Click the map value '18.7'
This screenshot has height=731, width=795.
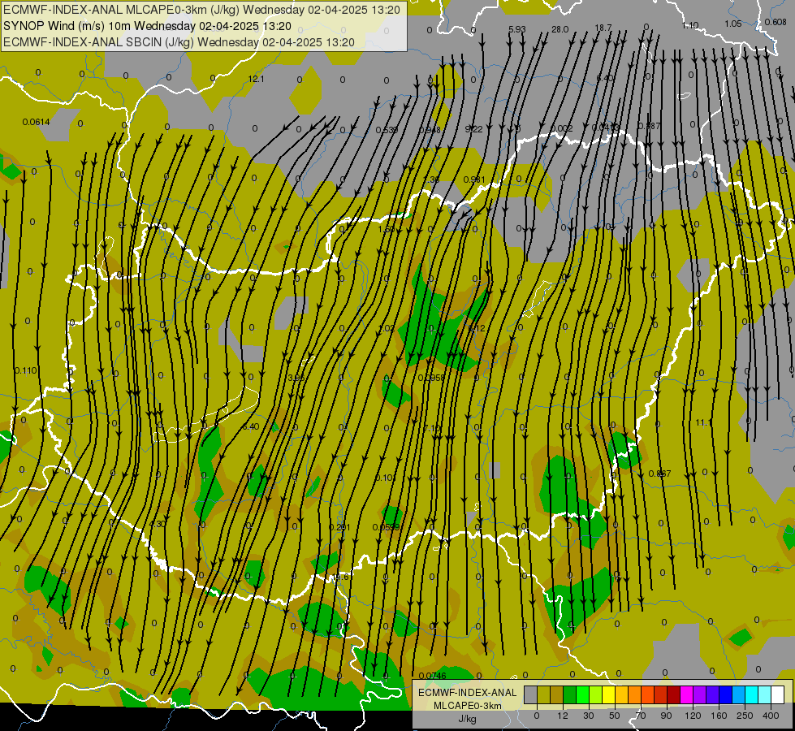[x=603, y=28]
